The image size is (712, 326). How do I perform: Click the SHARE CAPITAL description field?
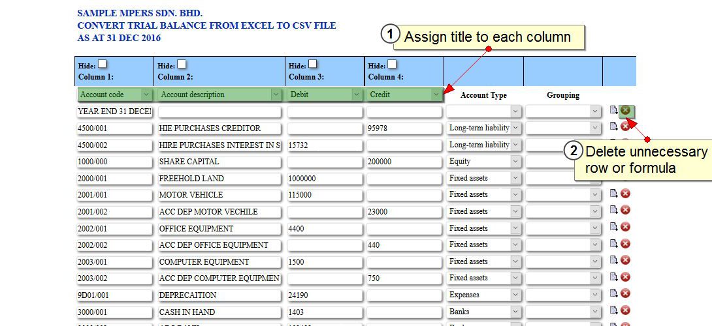tap(219, 161)
